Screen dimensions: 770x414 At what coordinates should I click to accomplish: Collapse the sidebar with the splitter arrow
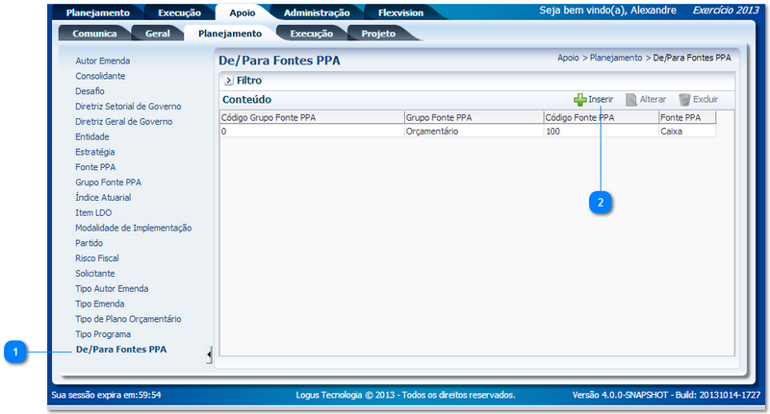pos(210,355)
